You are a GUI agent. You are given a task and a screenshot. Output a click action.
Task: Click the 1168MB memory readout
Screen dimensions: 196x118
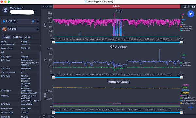[x=185, y=85]
